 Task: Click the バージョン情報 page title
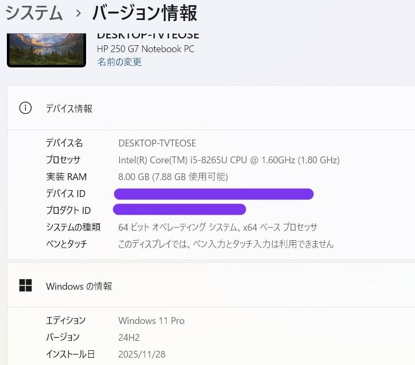pyautogui.click(x=145, y=13)
